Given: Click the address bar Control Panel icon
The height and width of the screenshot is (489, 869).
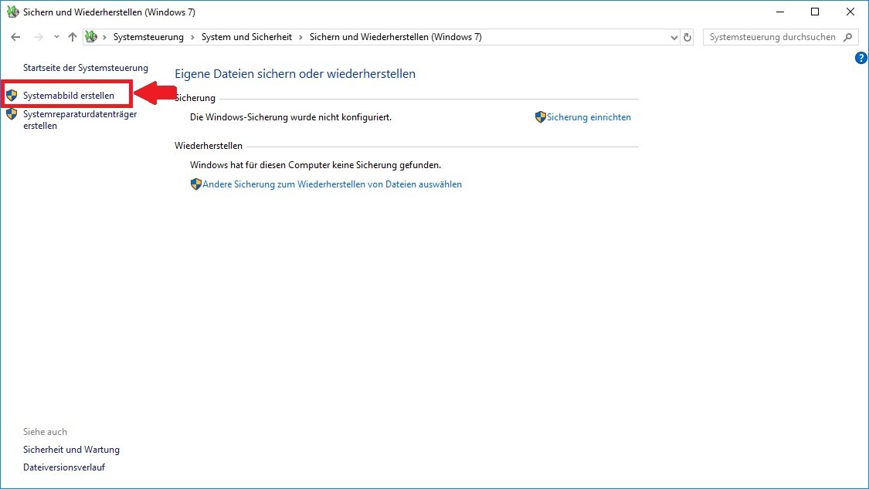Looking at the screenshot, I should pyautogui.click(x=91, y=37).
